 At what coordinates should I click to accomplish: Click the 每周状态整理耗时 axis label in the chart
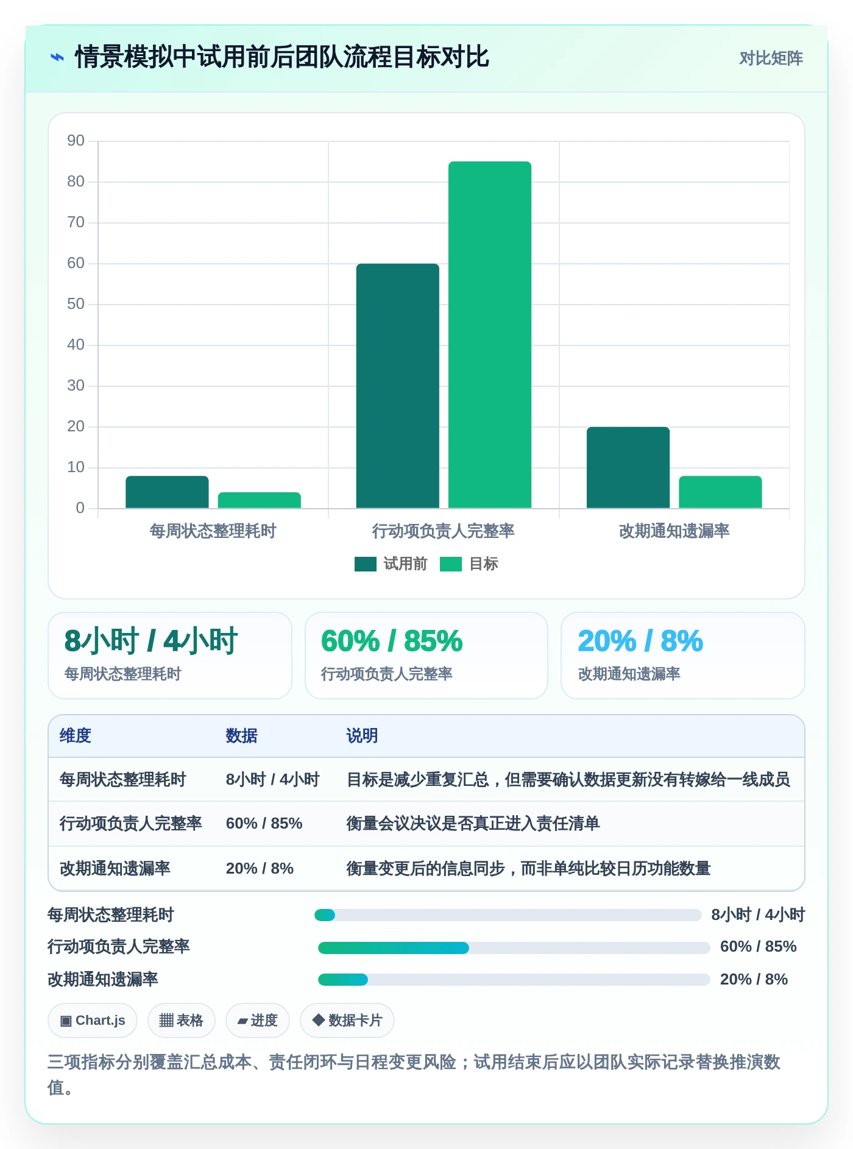[213, 531]
